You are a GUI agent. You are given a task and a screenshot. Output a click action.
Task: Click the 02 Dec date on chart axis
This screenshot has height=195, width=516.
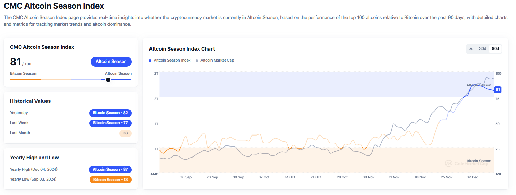click(472, 177)
